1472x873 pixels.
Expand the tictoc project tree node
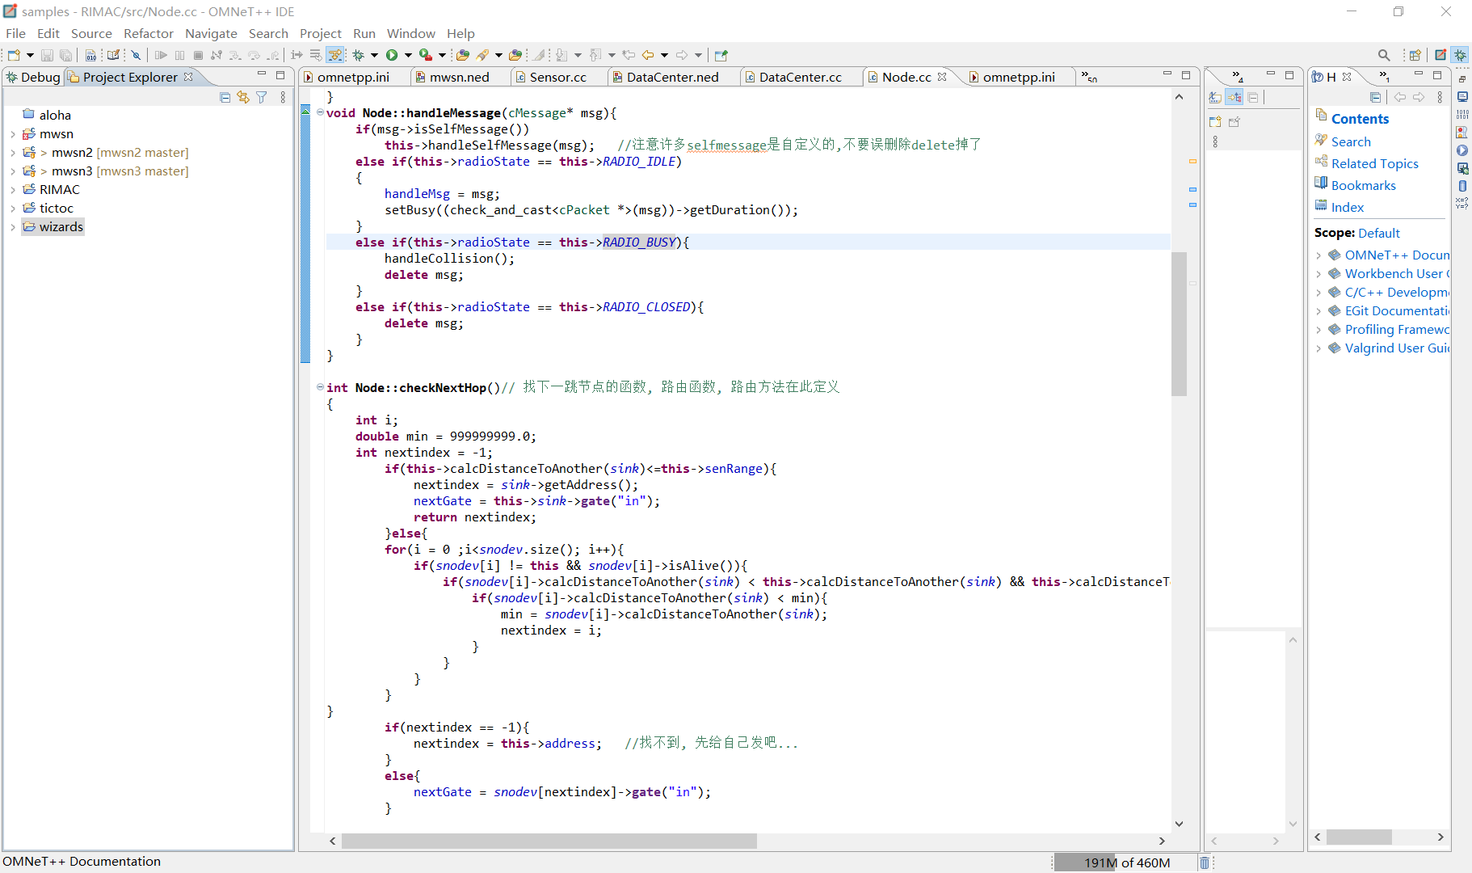(x=13, y=209)
